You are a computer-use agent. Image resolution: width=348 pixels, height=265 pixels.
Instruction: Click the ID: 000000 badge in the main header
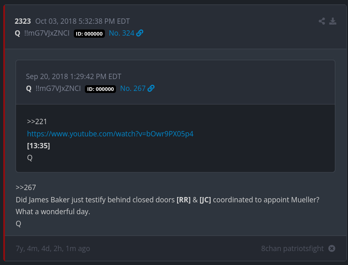[x=89, y=34]
